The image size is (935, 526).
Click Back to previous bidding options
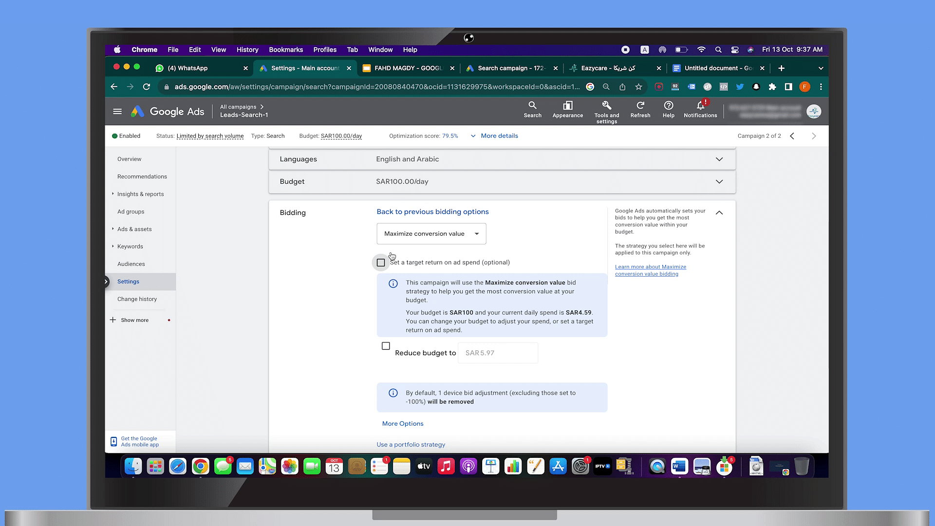coord(432,212)
